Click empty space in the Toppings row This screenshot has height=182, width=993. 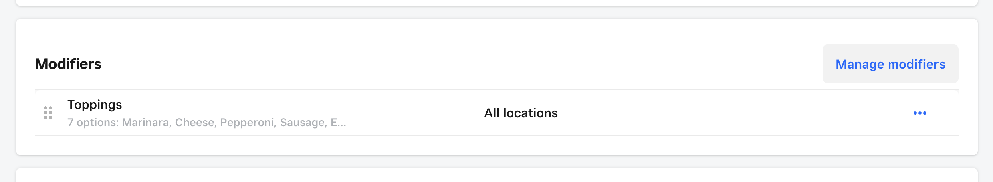click(x=721, y=113)
